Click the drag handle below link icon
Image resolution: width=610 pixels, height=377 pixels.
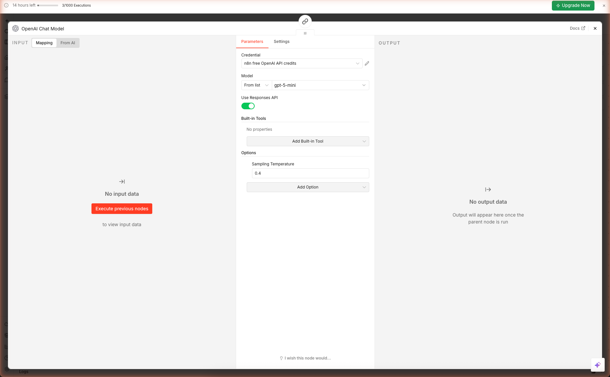click(x=305, y=33)
